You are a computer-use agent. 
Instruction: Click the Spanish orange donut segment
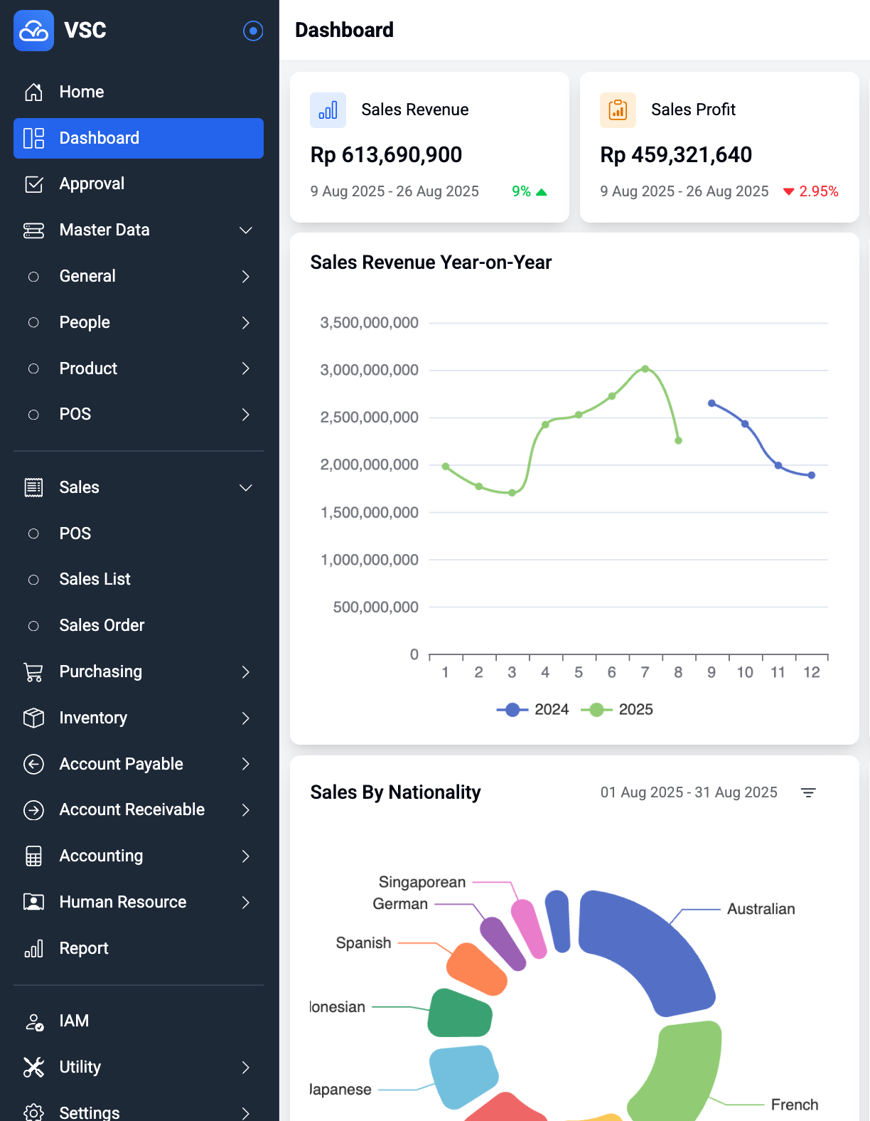[478, 969]
